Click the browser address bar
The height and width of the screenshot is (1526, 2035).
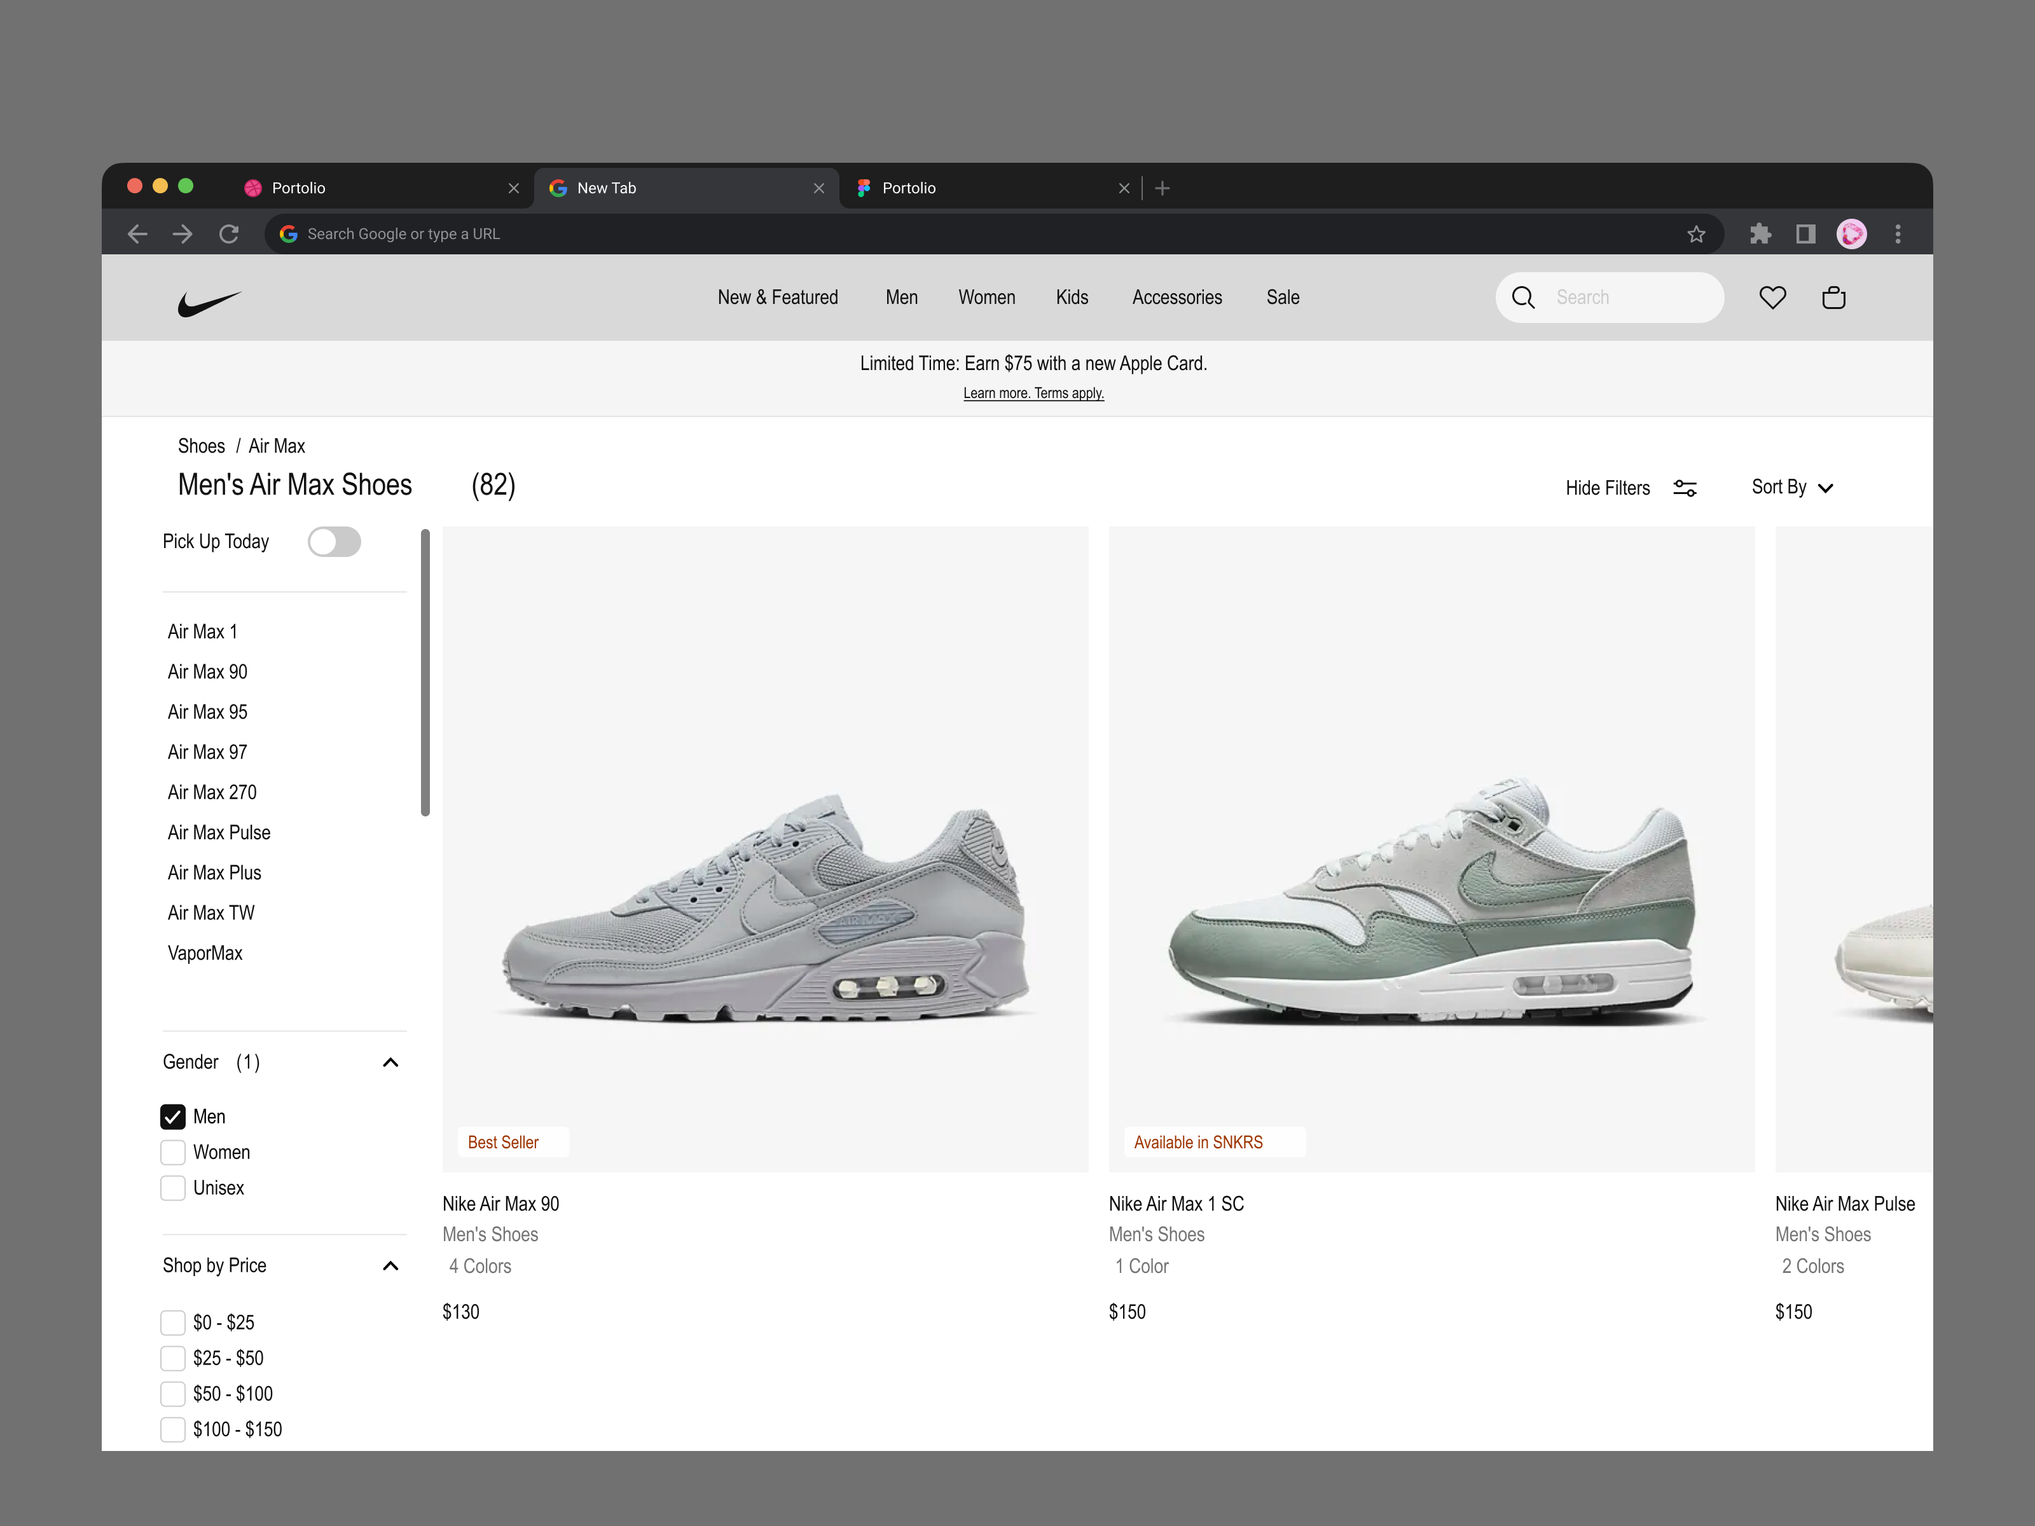tap(993, 233)
